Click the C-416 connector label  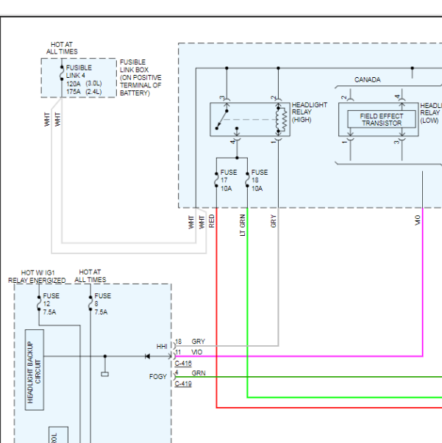tap(183, 364)
